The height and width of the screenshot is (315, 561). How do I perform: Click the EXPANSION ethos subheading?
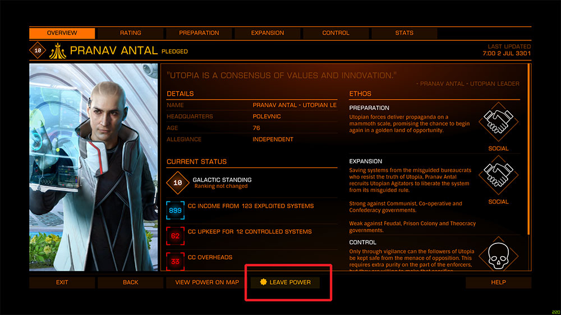pos(365,161)
